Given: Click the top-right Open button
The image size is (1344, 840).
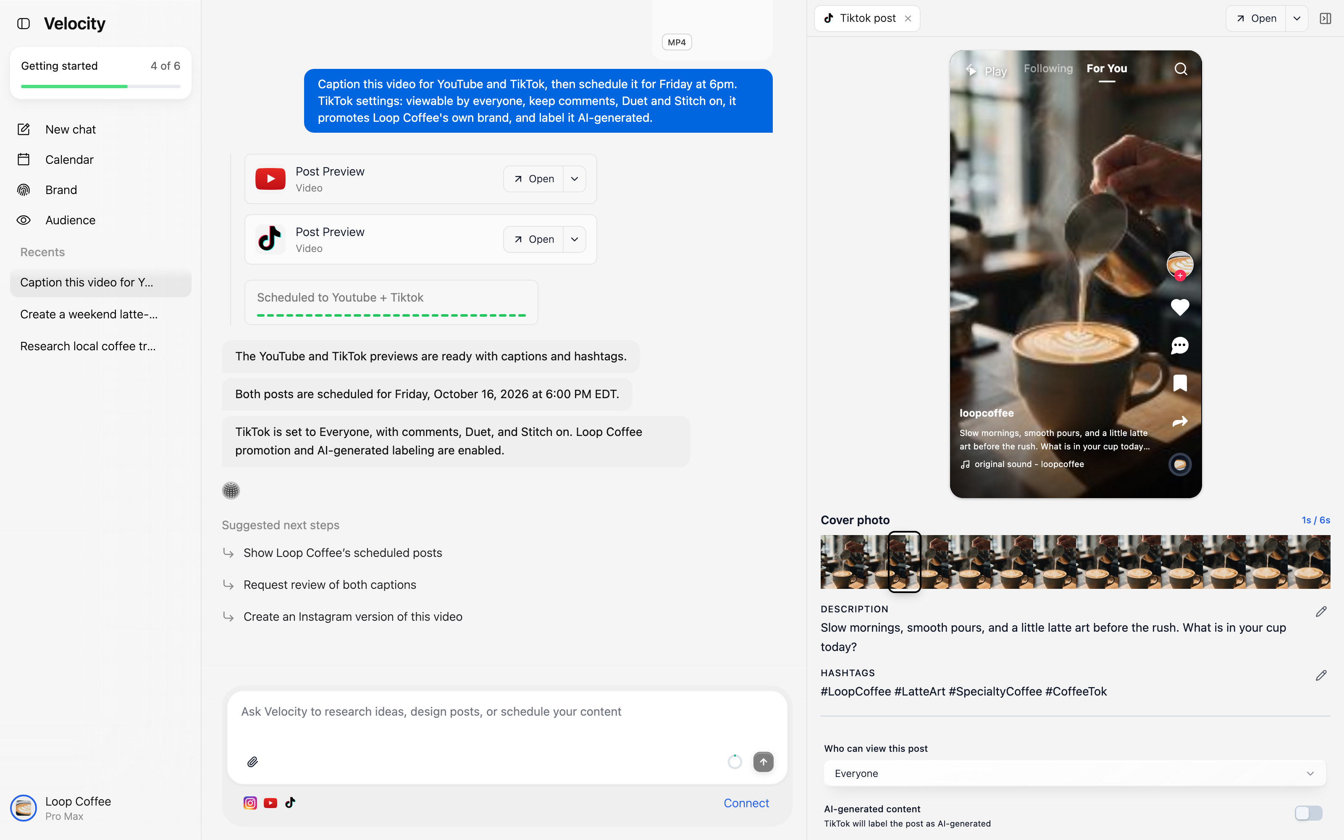Looking at the screenshot, I should coord(1256,18).
